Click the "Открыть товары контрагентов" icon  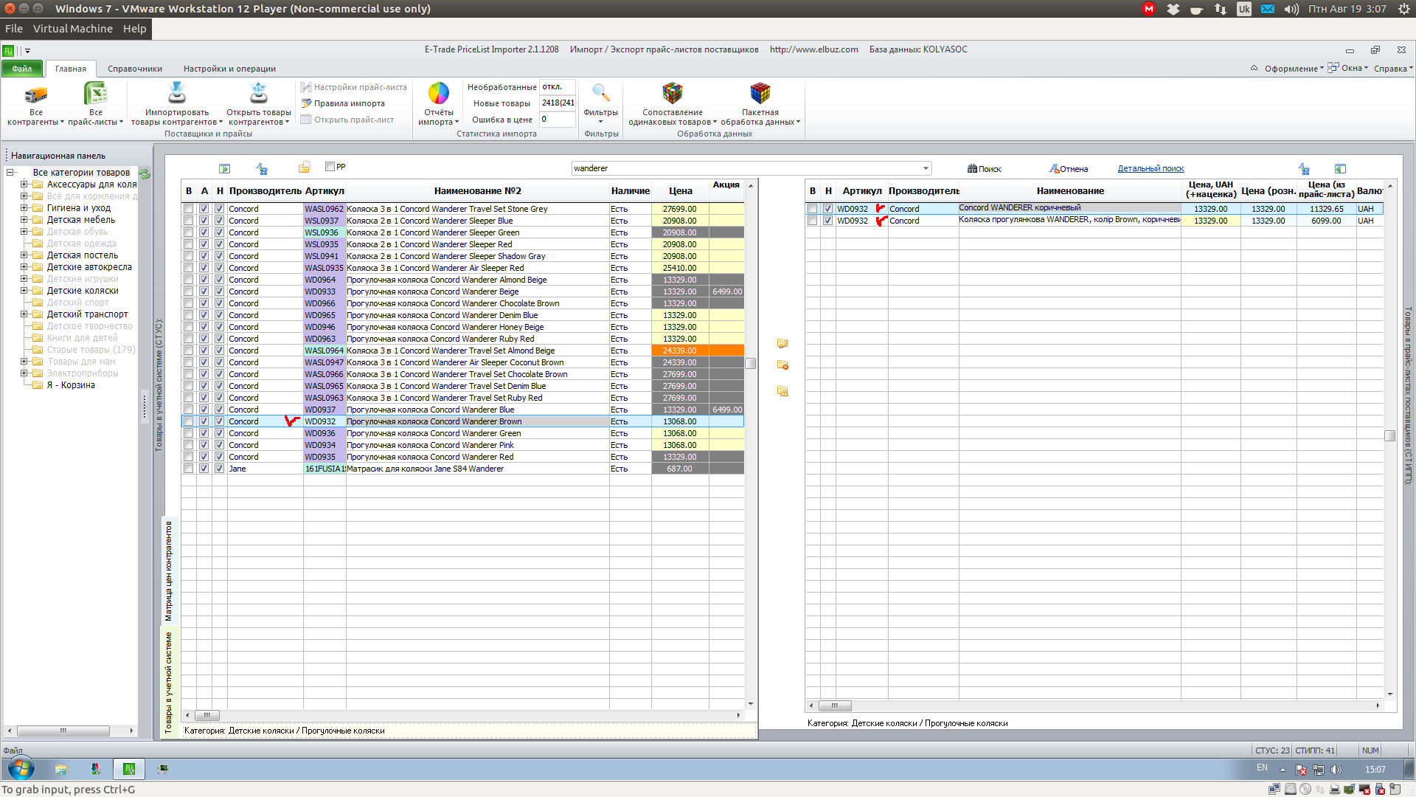[x=259, y=93]
